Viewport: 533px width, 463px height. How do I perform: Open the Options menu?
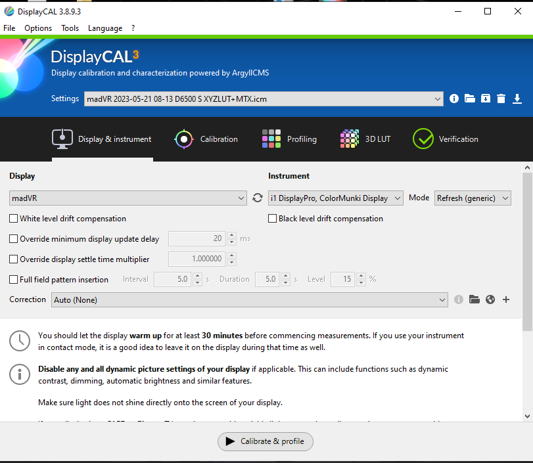point(38,28)
